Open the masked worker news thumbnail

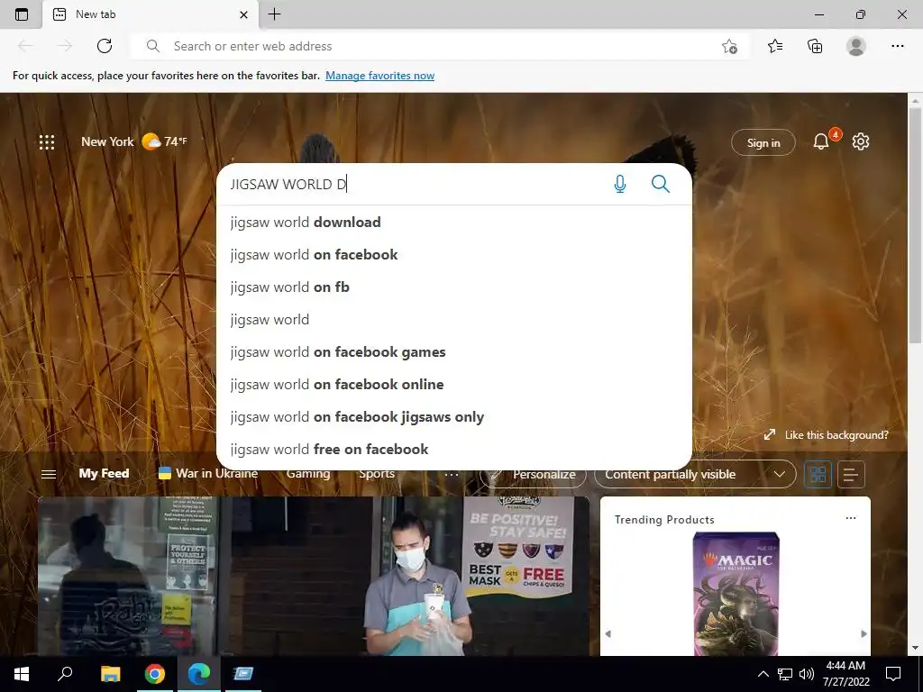[313, 576]
